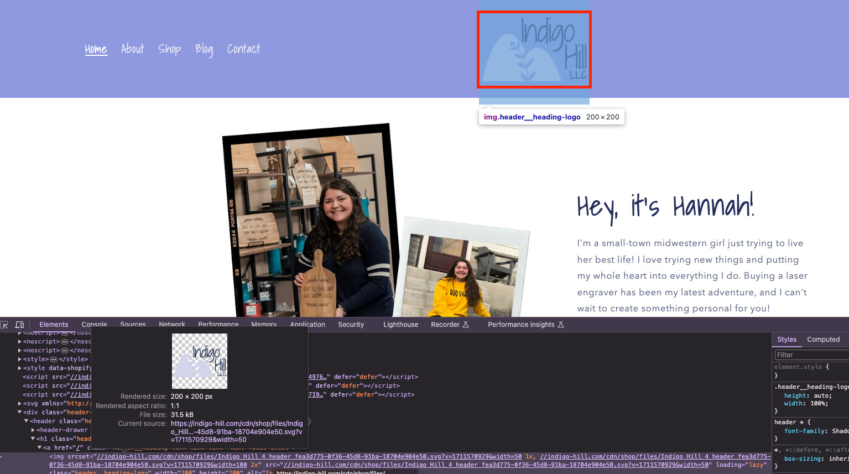
Task: Click the "element.style {" rule
Action: (x=802, y=367)
